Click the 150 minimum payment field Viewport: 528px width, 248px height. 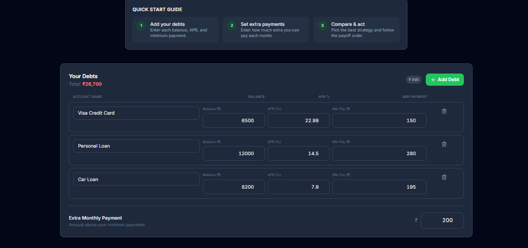pos(379,121)
